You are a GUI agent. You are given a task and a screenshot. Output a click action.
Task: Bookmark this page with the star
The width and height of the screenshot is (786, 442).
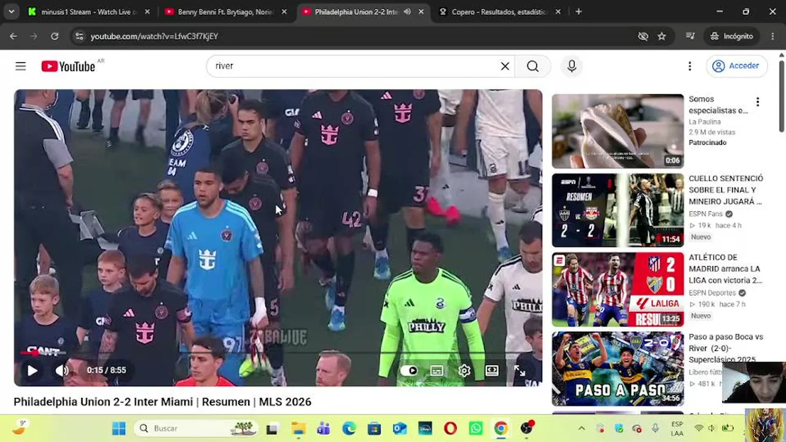(661, 36)
